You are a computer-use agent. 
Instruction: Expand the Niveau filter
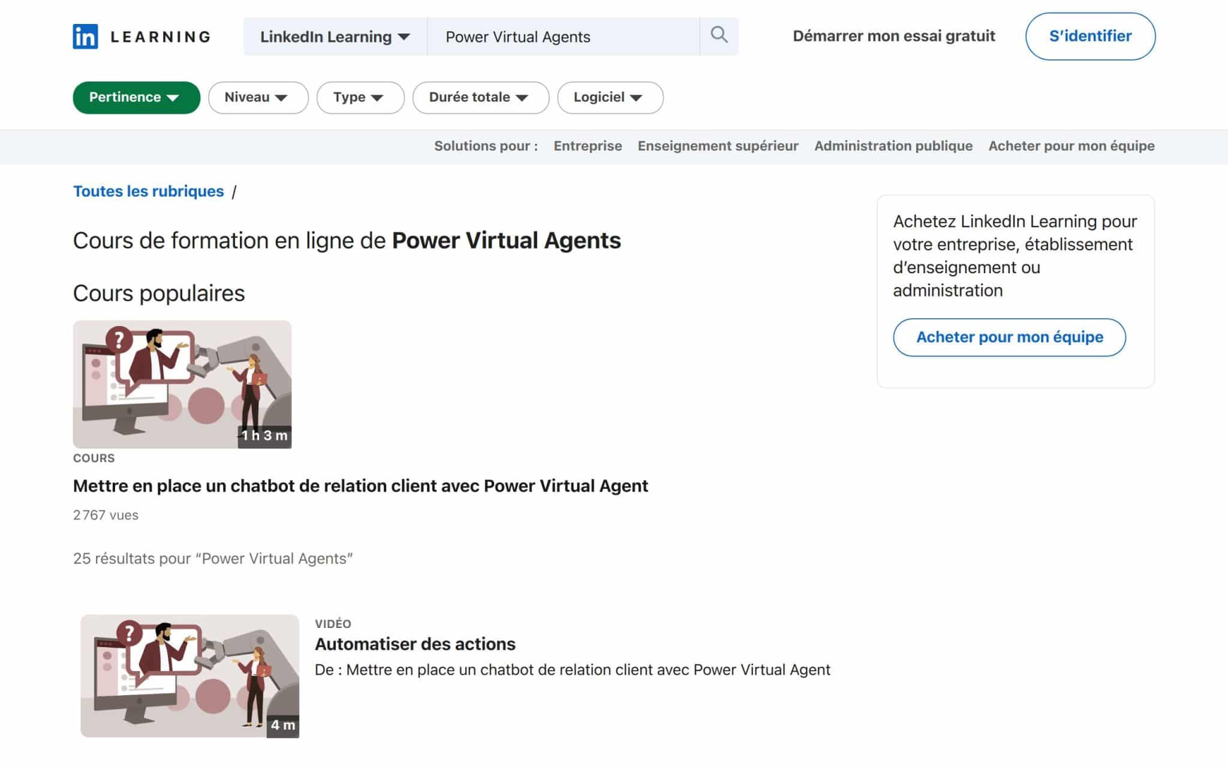(258, 97)
